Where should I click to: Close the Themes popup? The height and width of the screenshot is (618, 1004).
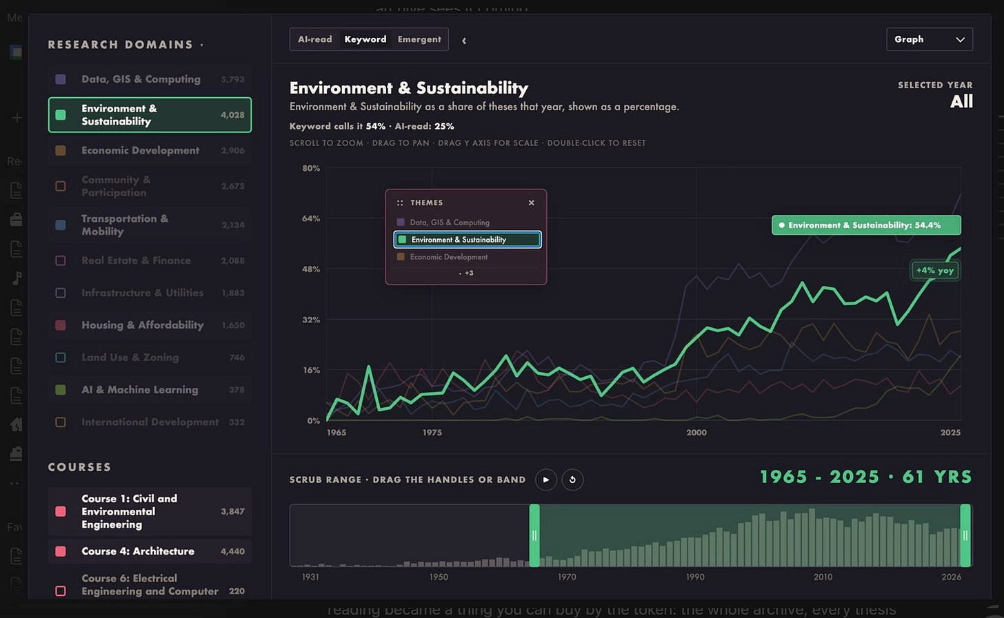point(531,203)
